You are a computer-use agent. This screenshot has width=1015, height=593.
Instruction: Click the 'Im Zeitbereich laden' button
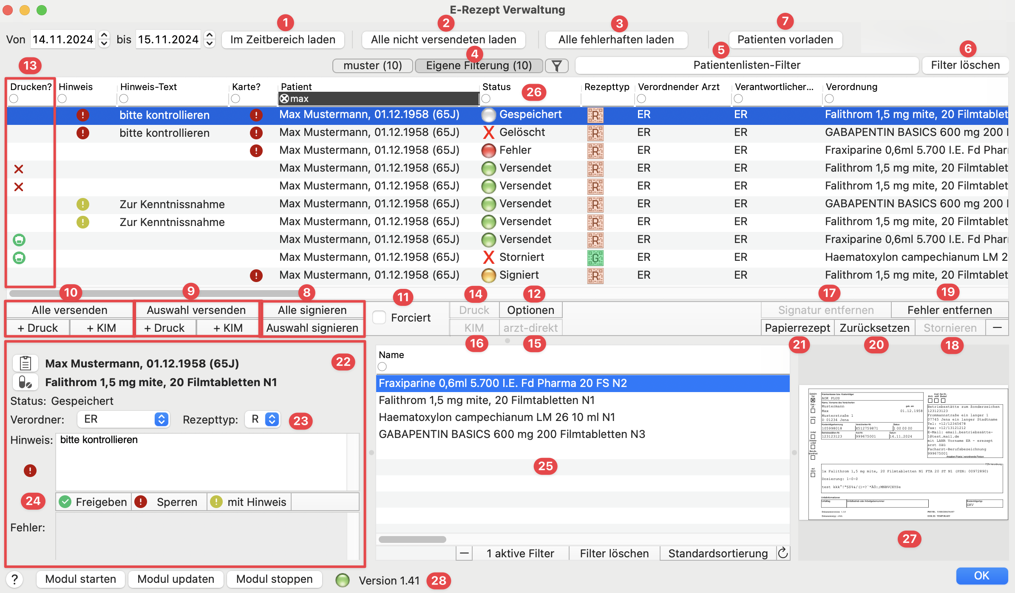283,40
